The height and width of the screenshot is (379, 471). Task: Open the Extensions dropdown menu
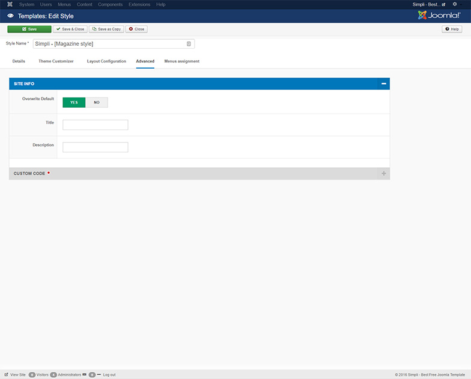pyautogui.click(x=139, y=4)
